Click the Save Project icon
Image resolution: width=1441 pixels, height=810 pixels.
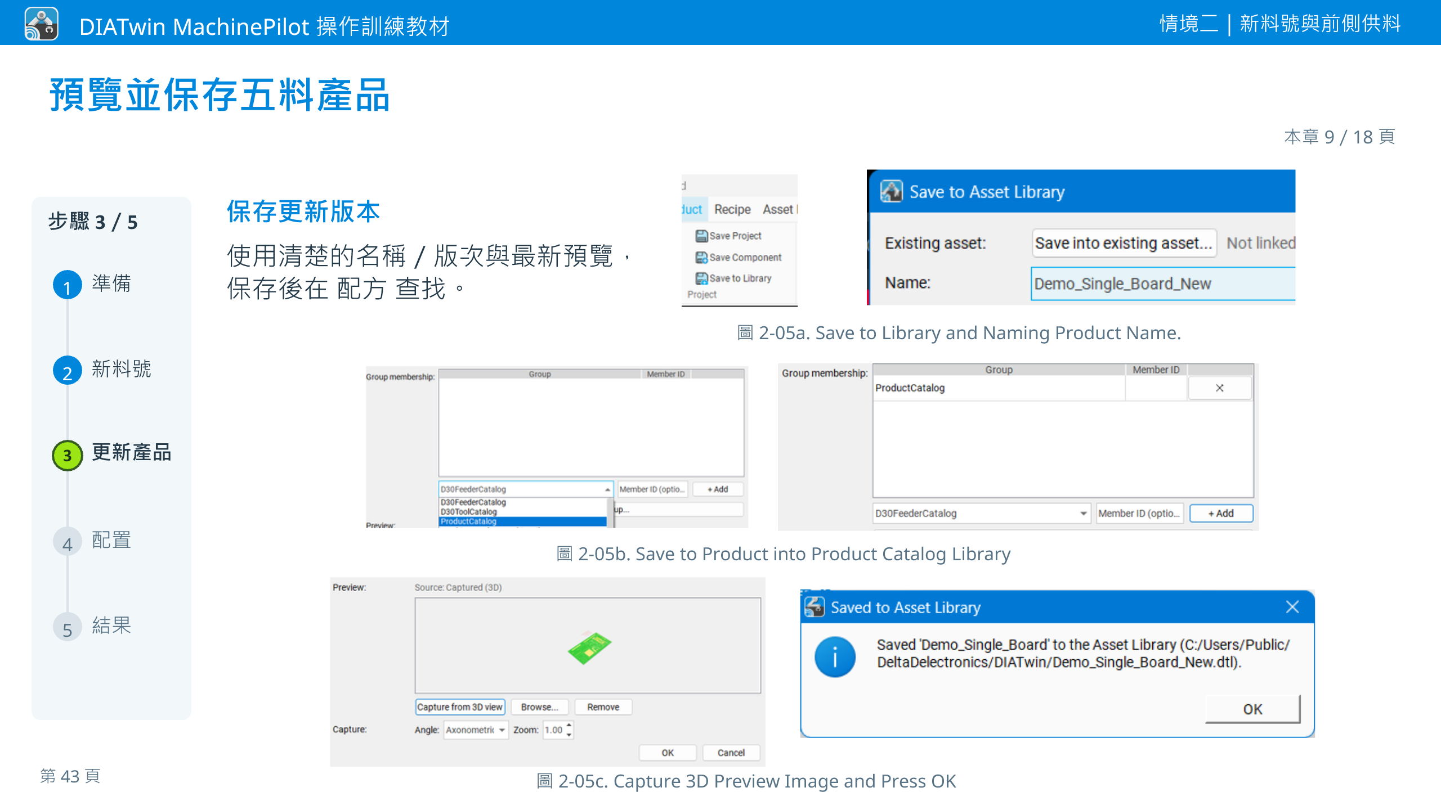pos(701,236)
